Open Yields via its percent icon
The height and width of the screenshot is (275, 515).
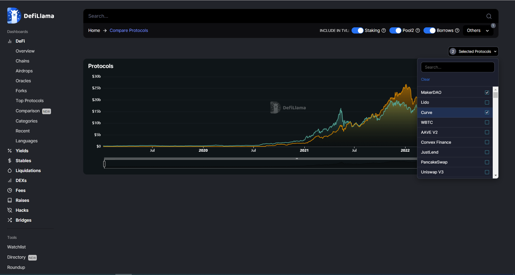[10, 151]
